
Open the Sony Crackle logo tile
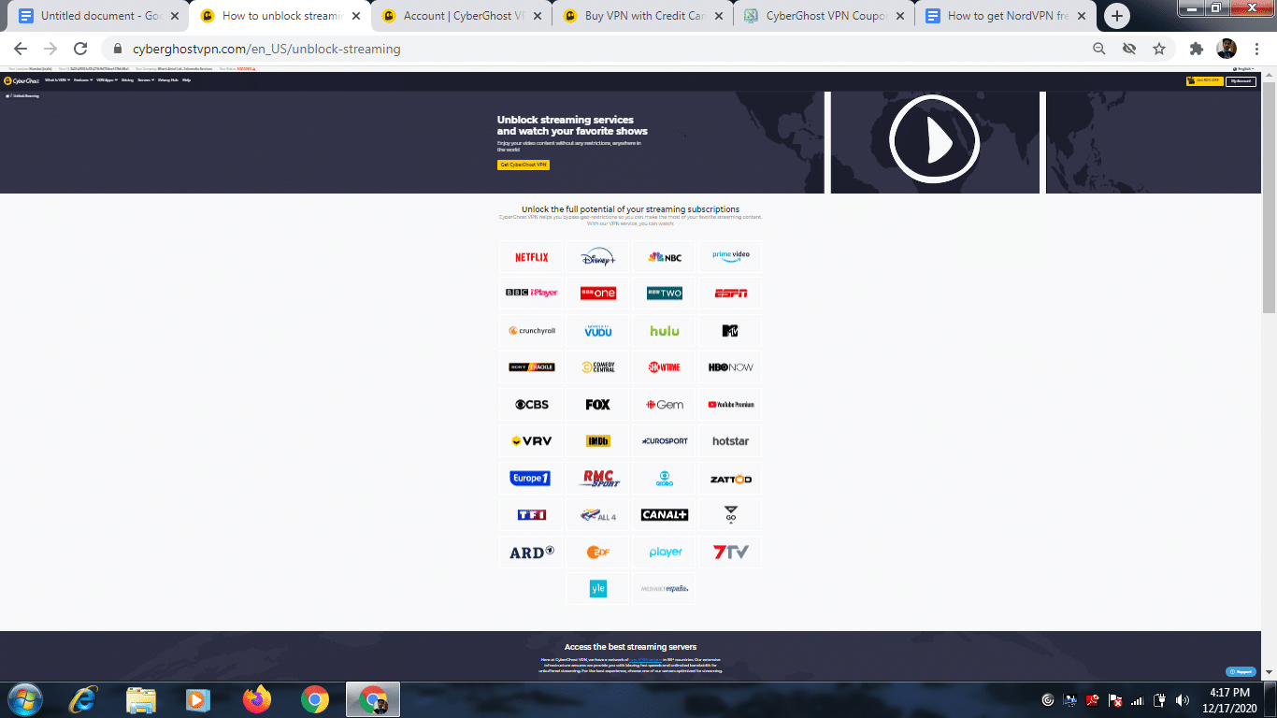531,367
